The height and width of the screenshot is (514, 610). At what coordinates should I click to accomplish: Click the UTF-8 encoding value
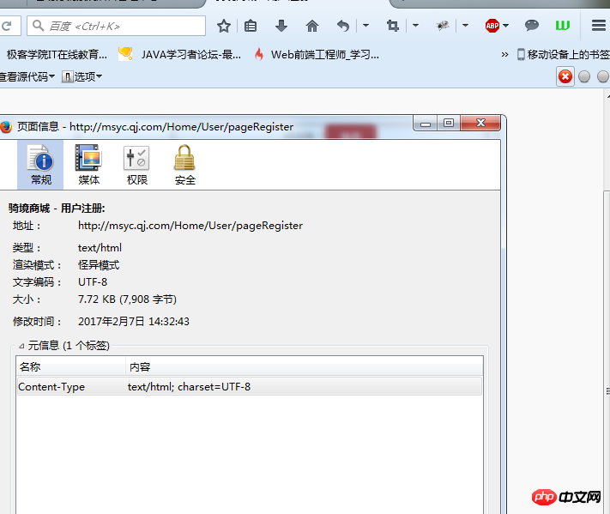coord(93,282)
